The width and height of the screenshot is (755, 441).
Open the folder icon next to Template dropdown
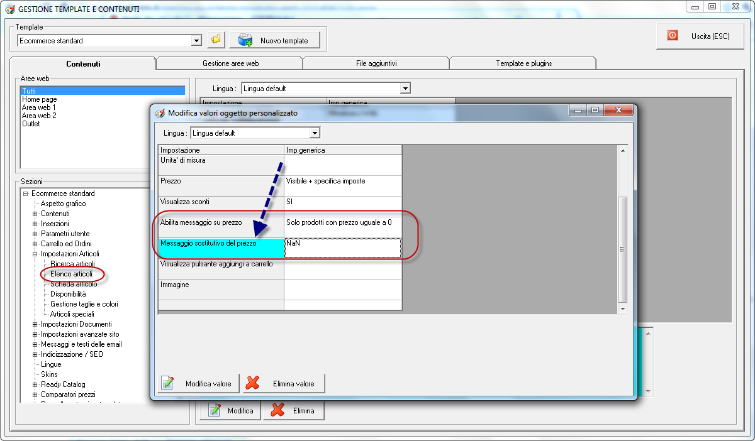(x=216, y=40)
